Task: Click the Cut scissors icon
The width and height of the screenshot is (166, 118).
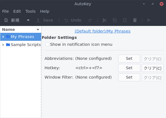Action: [104, 20]
